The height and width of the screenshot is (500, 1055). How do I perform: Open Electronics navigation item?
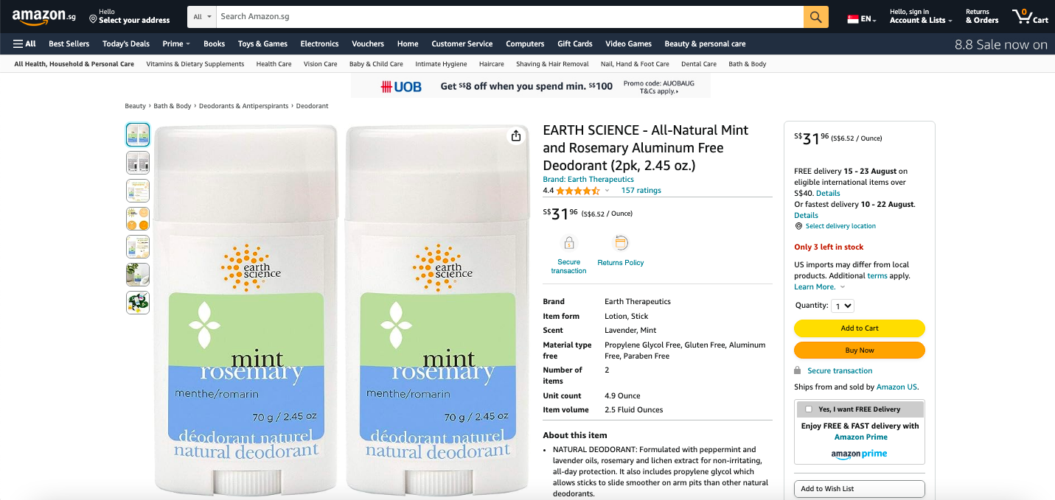point(319,43)
